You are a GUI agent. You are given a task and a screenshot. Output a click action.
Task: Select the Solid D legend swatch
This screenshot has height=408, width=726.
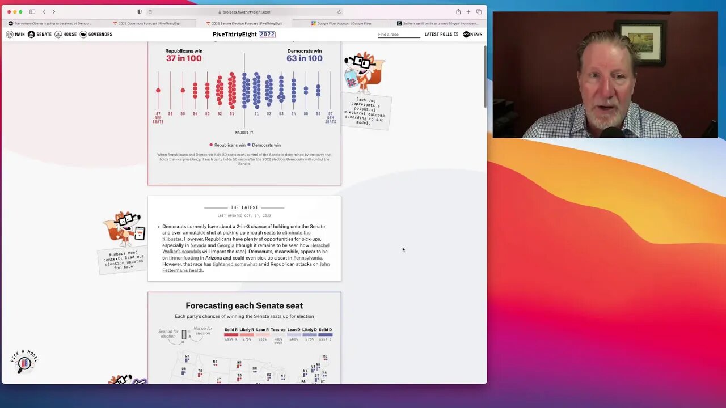point(325,335)
